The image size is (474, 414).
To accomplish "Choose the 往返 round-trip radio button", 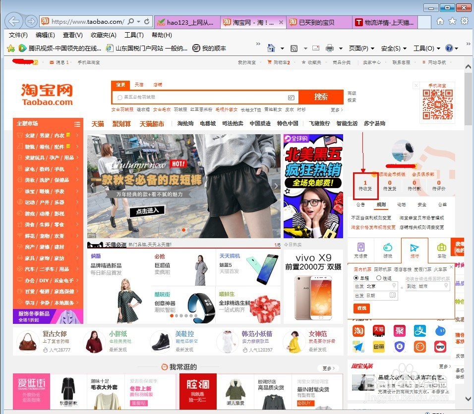I will pyautogui.click(x=380, y=279).
